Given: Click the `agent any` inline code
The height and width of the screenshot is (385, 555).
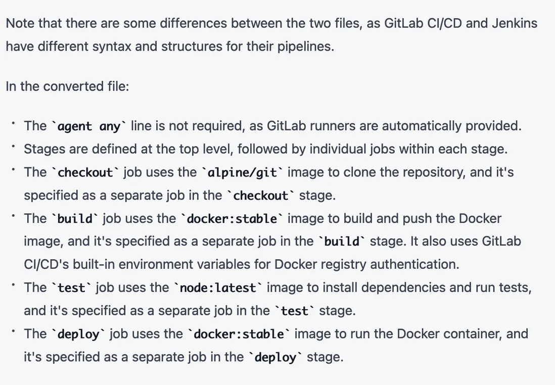Looking at the screenshot, I should 88,126.
